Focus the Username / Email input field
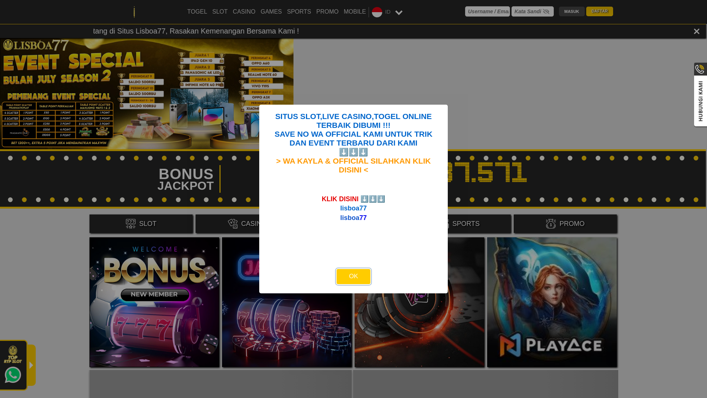Viewport: 707px width, 398px height. tap(487, 11)
